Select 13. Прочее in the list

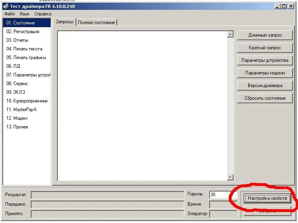27,127
